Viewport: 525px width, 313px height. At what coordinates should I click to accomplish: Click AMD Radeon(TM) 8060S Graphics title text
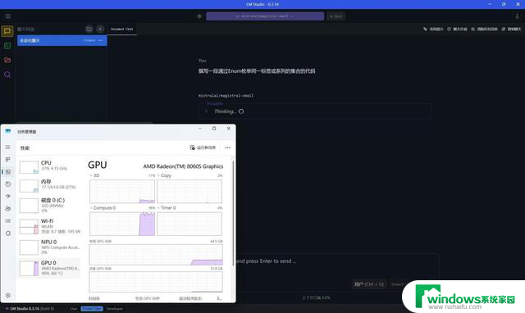[183, 166]
